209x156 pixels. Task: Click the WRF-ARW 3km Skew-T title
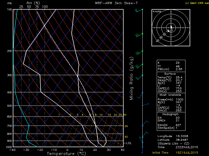[116, 3]
